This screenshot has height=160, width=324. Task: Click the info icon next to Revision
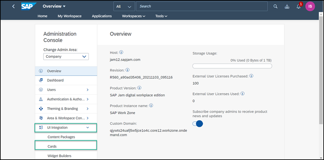click(127, 70)
